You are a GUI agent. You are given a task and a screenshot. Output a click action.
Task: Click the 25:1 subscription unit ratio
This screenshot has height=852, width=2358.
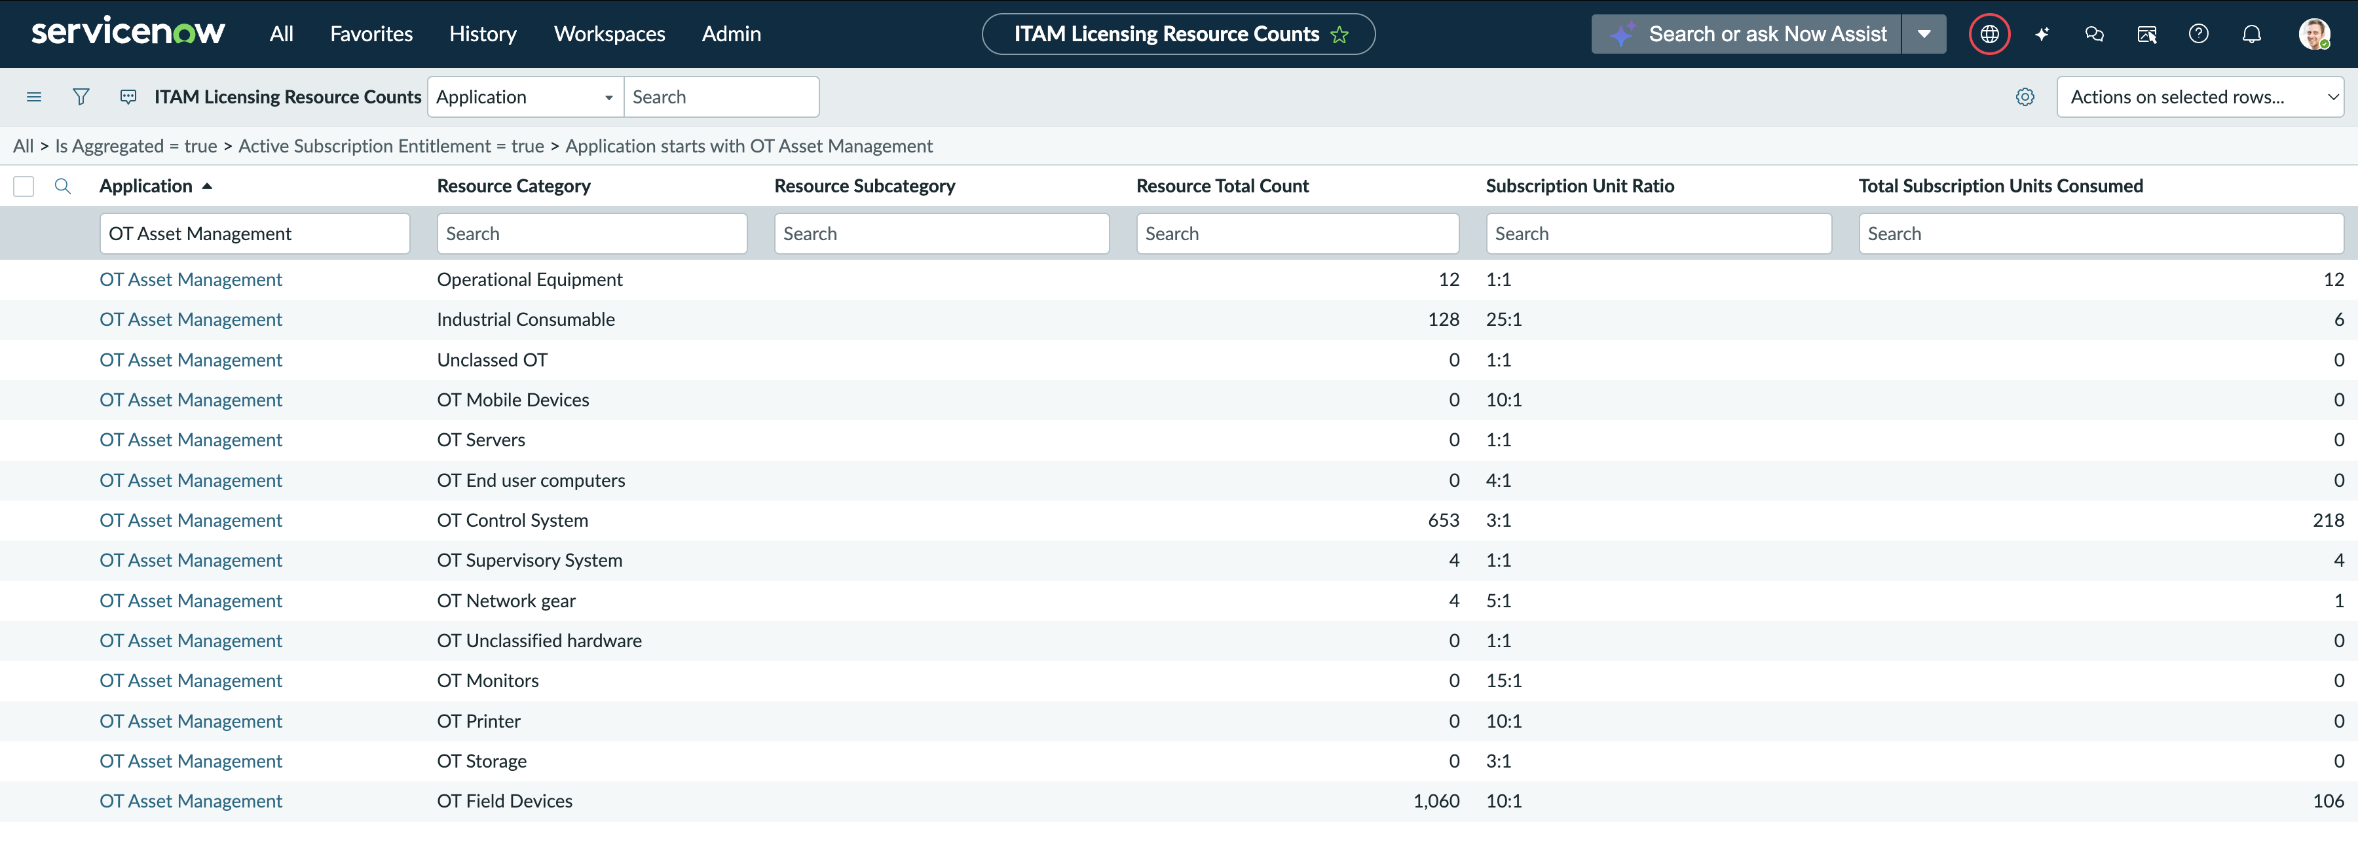tap(1504, 320)
